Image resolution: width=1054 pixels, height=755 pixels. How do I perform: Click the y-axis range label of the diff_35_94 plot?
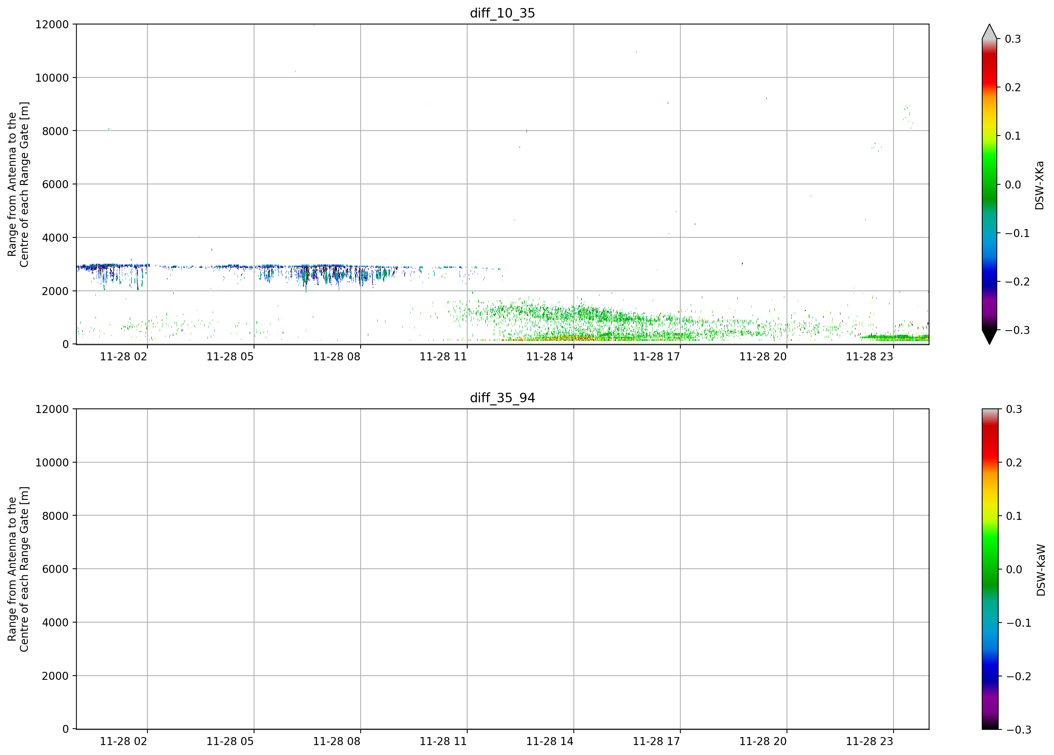point(18,569)
